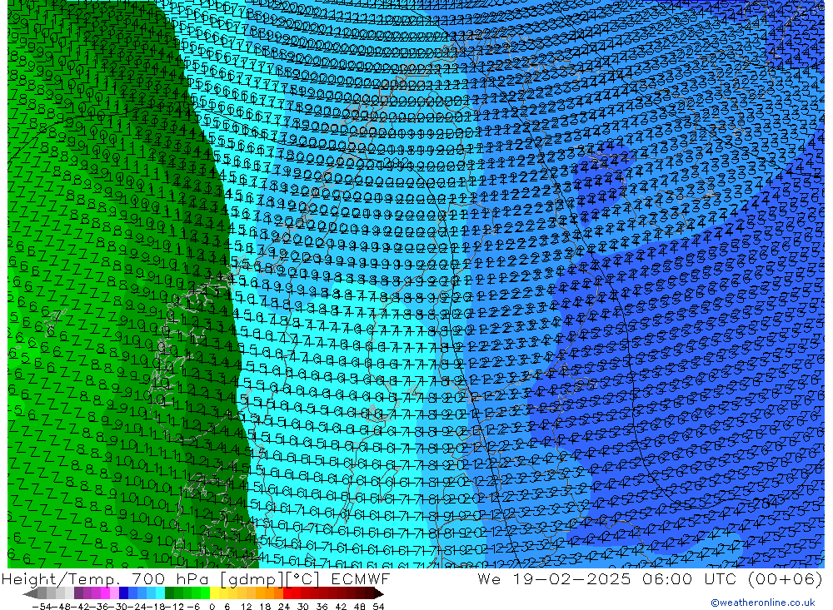Image resolution: width=833 pixels, height=610 pixels.
Task: Open the weatheronline.co.uk copyright link
Action: pyautogui.click(x=762, y=603)
